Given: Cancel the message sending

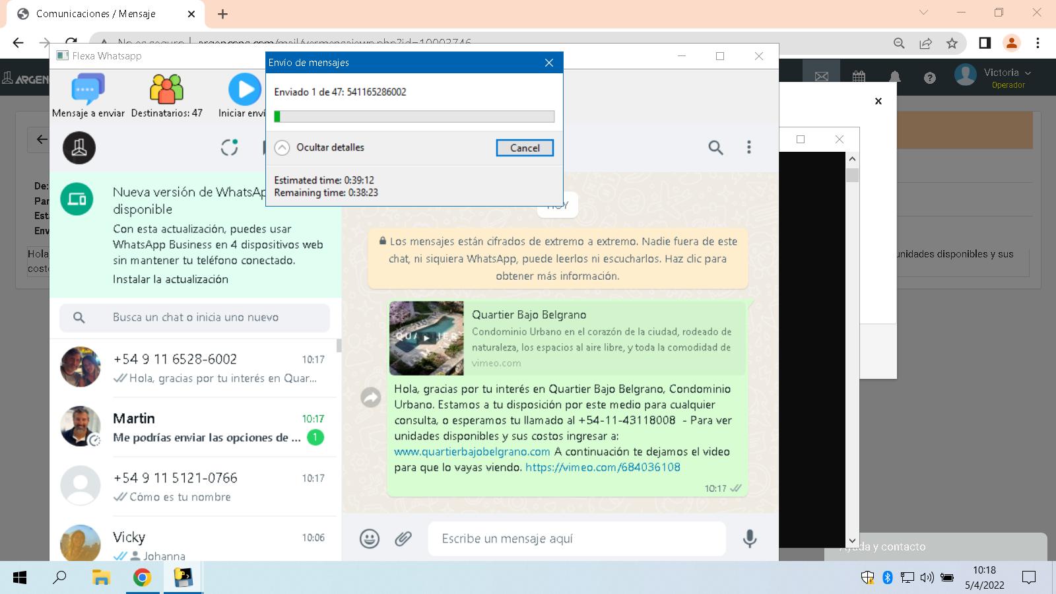Looking at the screenshot, I should [525, 148].
